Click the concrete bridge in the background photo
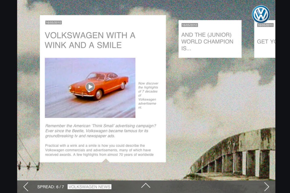The image size is (290, 193). pyautogui.click(x=237, y=157)
